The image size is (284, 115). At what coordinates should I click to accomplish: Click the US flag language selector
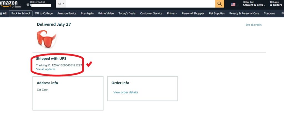tap(234, 4)
